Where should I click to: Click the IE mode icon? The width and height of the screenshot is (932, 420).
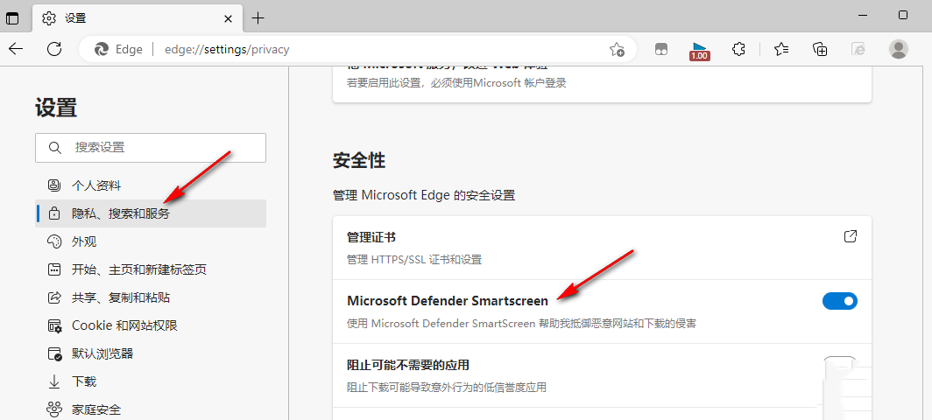click(858, 49)
